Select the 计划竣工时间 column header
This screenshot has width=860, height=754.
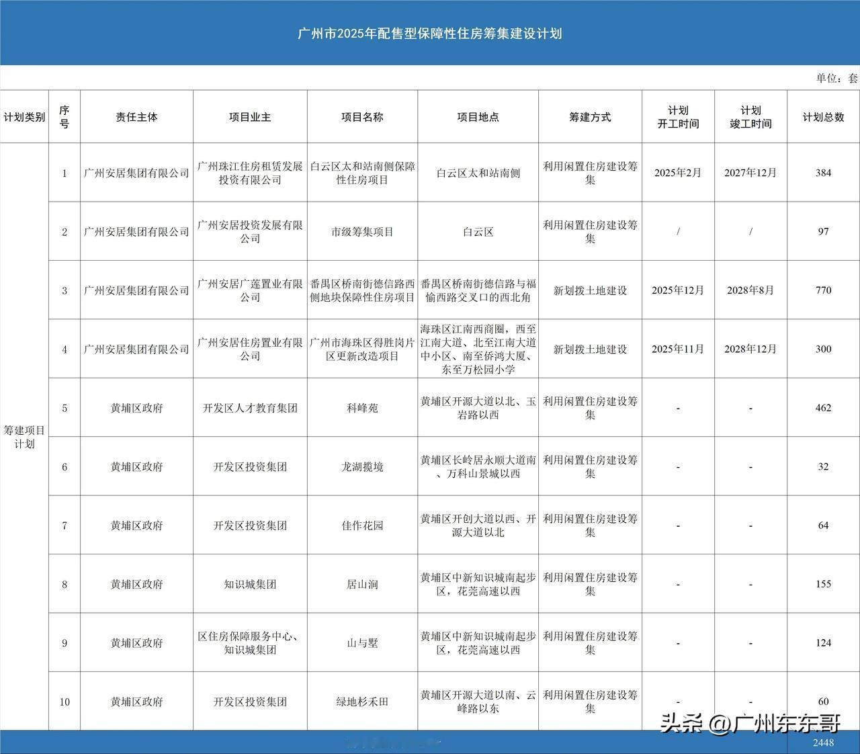(750, 117)
